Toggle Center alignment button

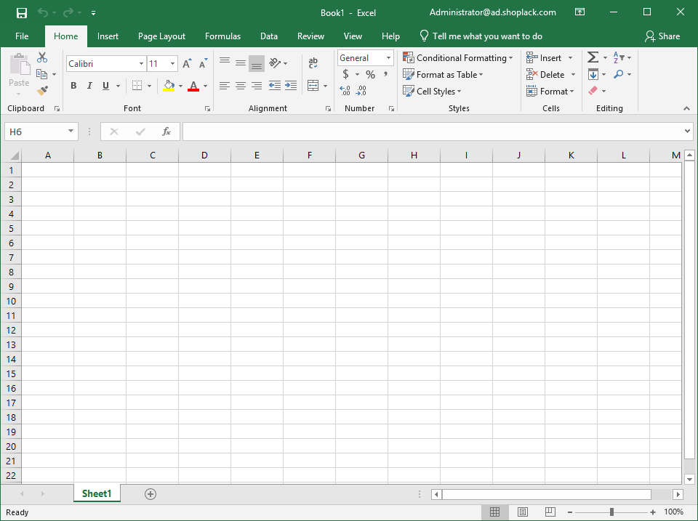(241, 86)
